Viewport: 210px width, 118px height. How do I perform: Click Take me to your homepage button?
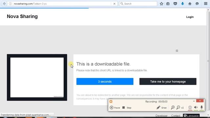tap(168, 82)
